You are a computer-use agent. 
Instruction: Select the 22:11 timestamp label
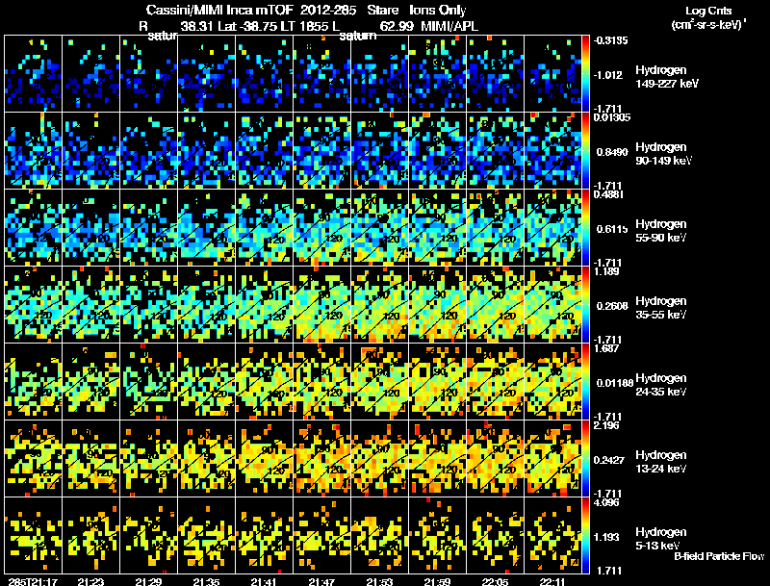coord(552,581)
